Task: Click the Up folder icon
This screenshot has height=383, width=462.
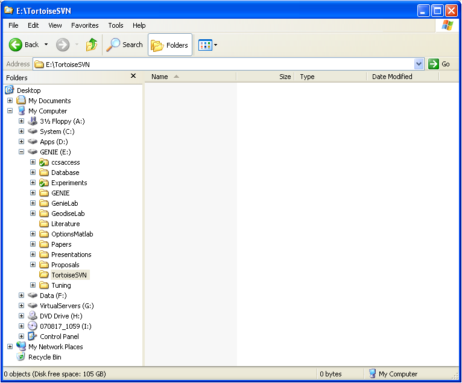Action: click(92, 45)
